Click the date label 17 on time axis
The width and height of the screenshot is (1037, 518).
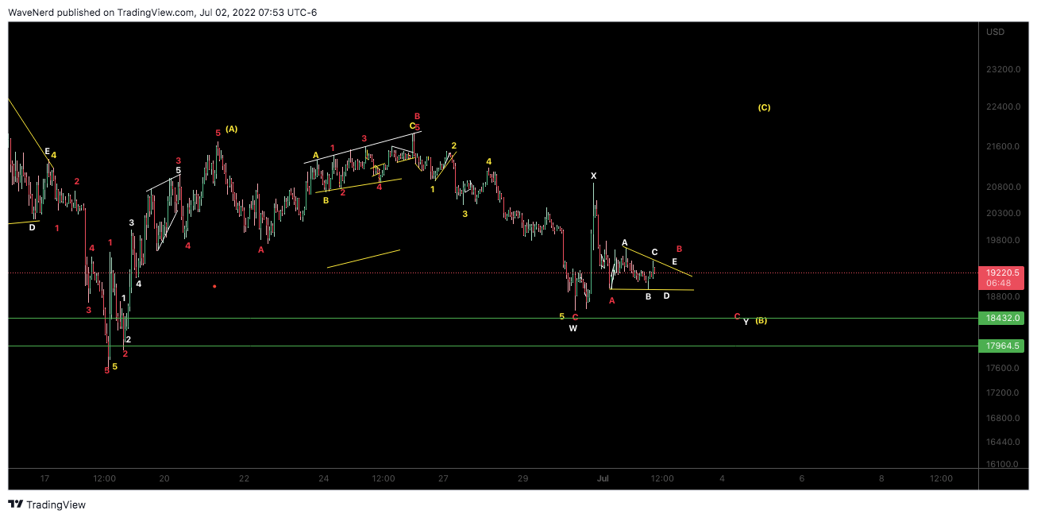45,479
